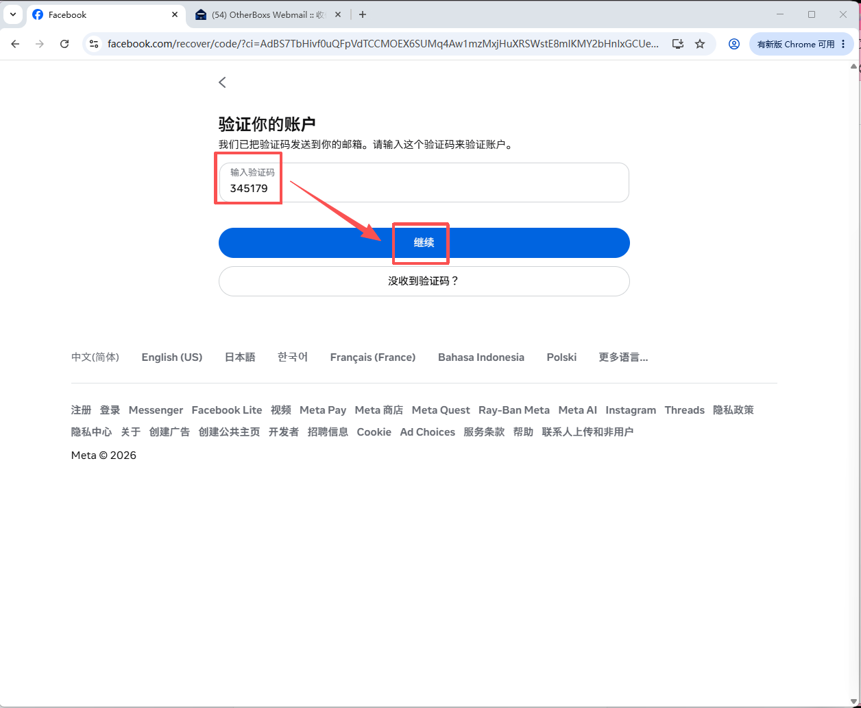Open the 创建公共主页 footer link
861x708 pixels.
coord(229,432)
